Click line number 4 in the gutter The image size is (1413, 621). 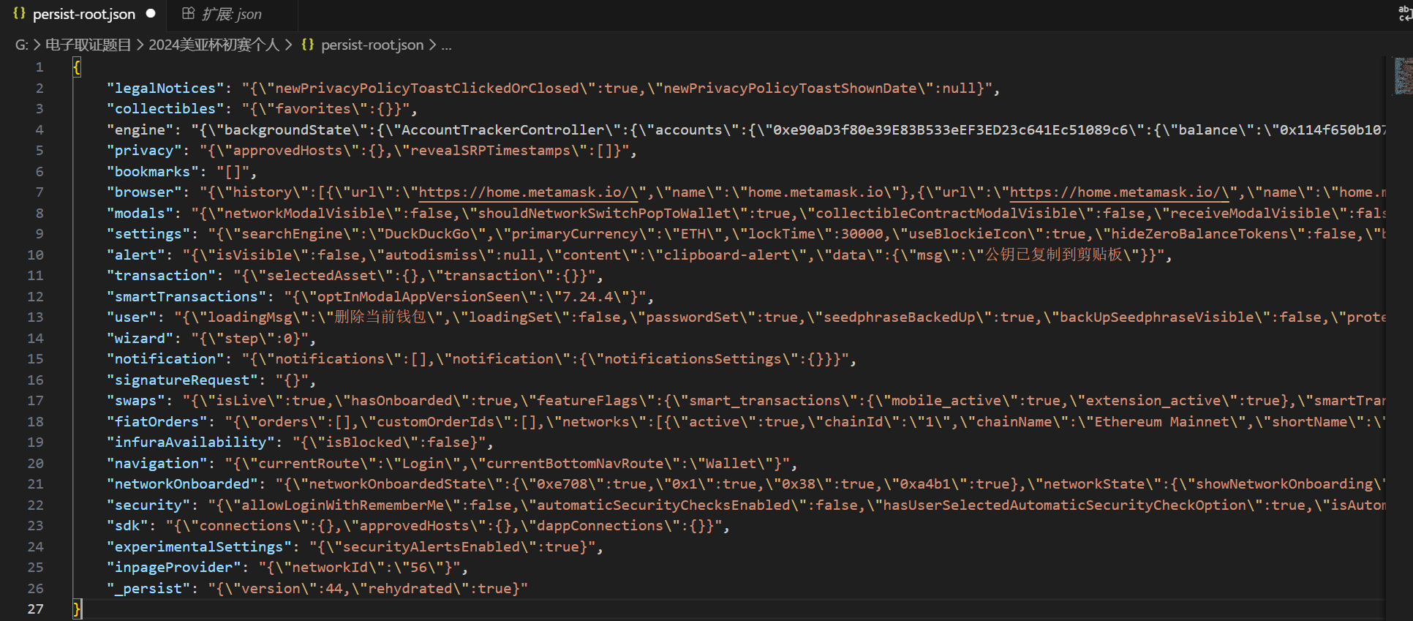[39, 129]
